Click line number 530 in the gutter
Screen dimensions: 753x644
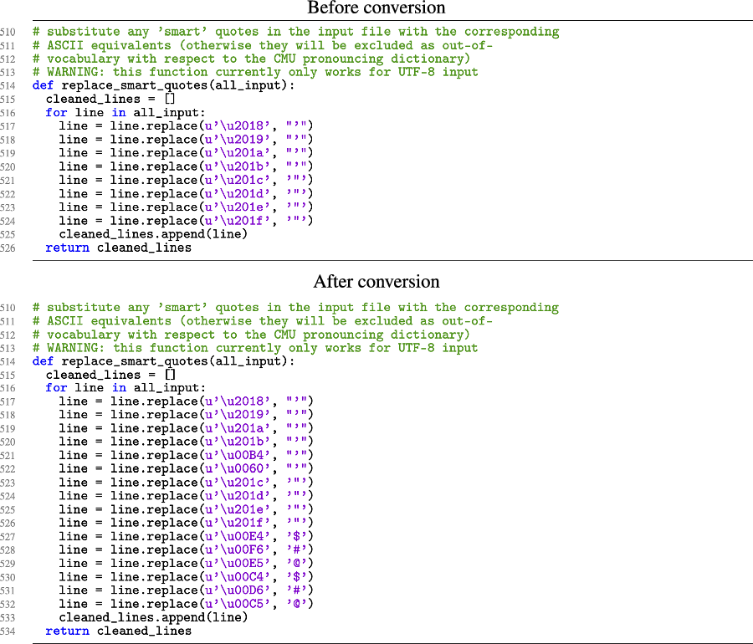point(10,577)
